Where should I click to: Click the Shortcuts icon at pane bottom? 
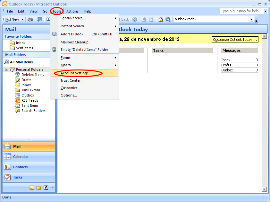point(46,188)
